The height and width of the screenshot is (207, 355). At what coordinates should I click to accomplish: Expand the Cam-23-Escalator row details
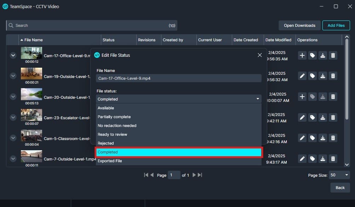click(x=13, y=117)
